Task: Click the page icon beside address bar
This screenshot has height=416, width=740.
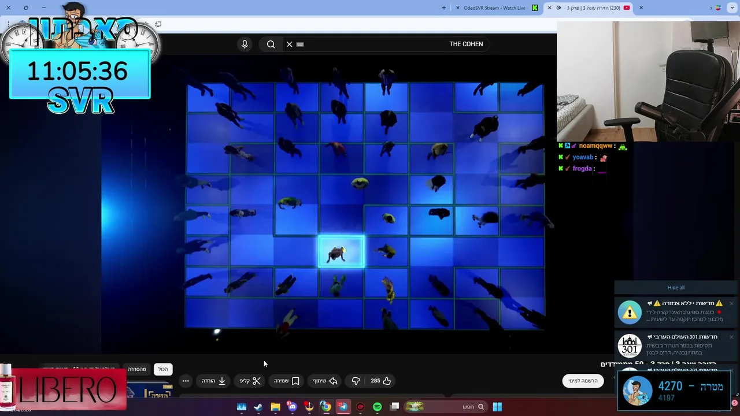Action: click(x=158, y=24)
